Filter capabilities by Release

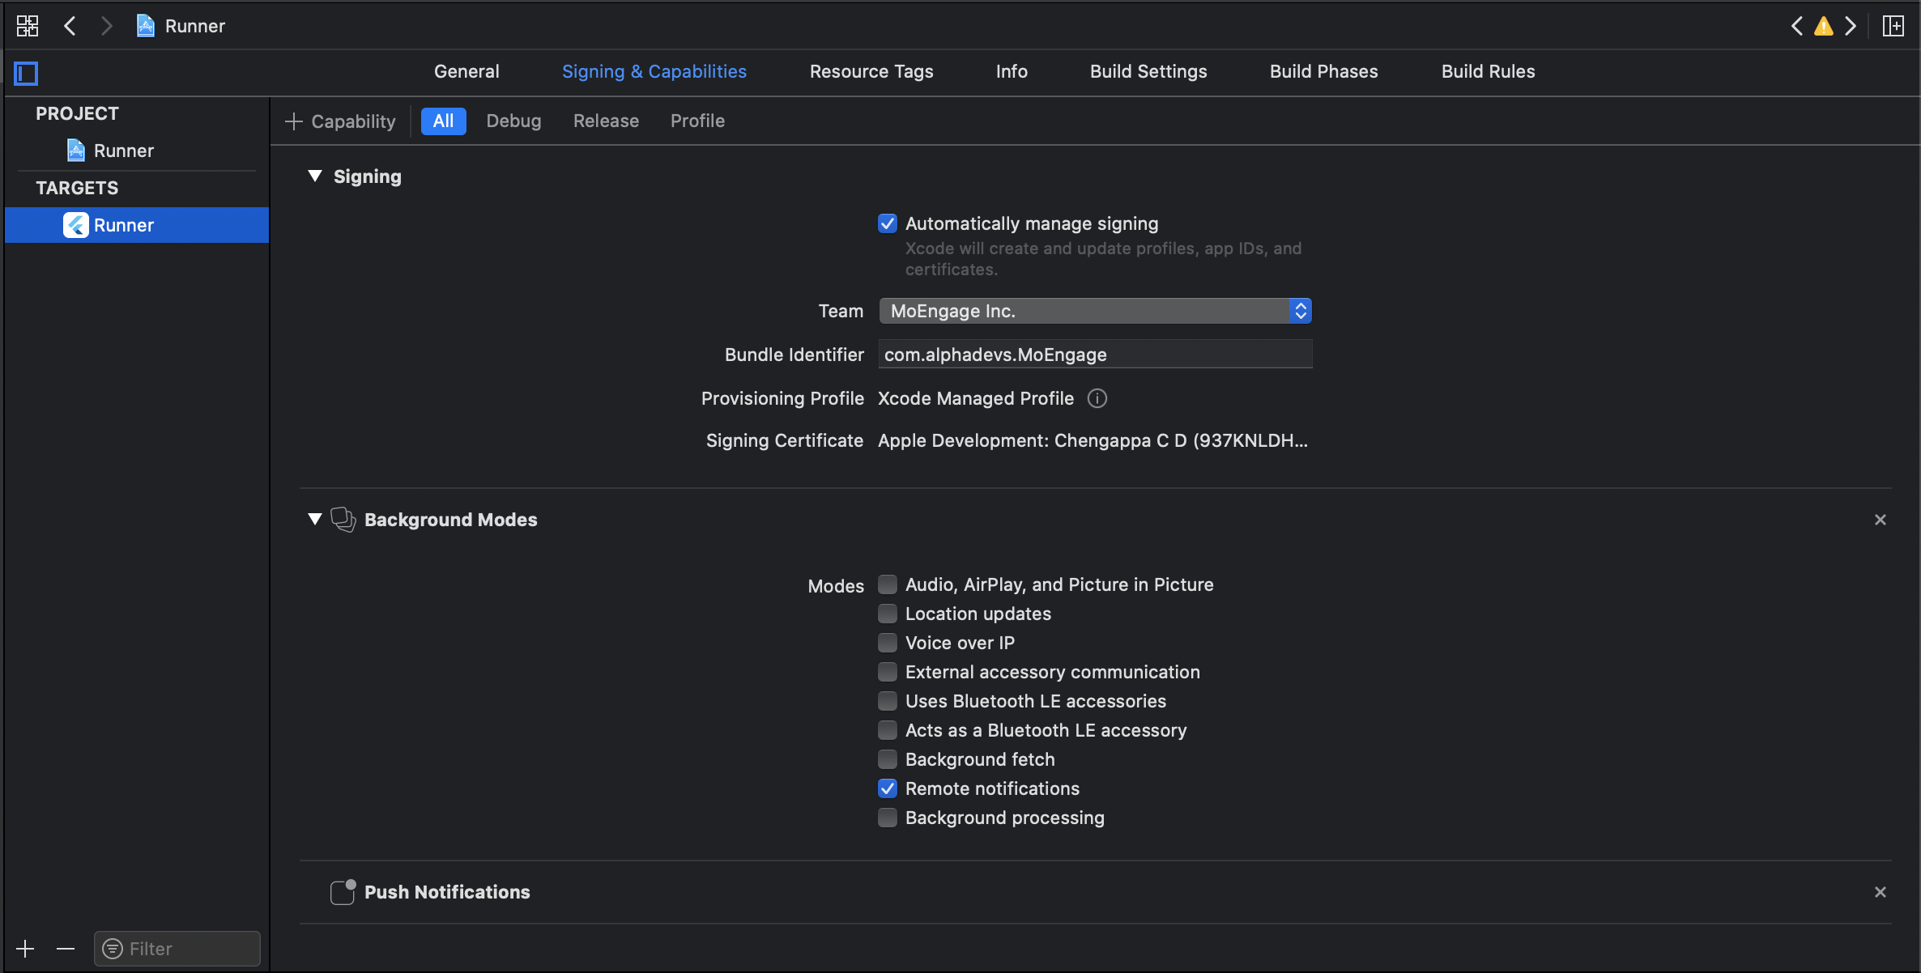[x=606, y=121]
